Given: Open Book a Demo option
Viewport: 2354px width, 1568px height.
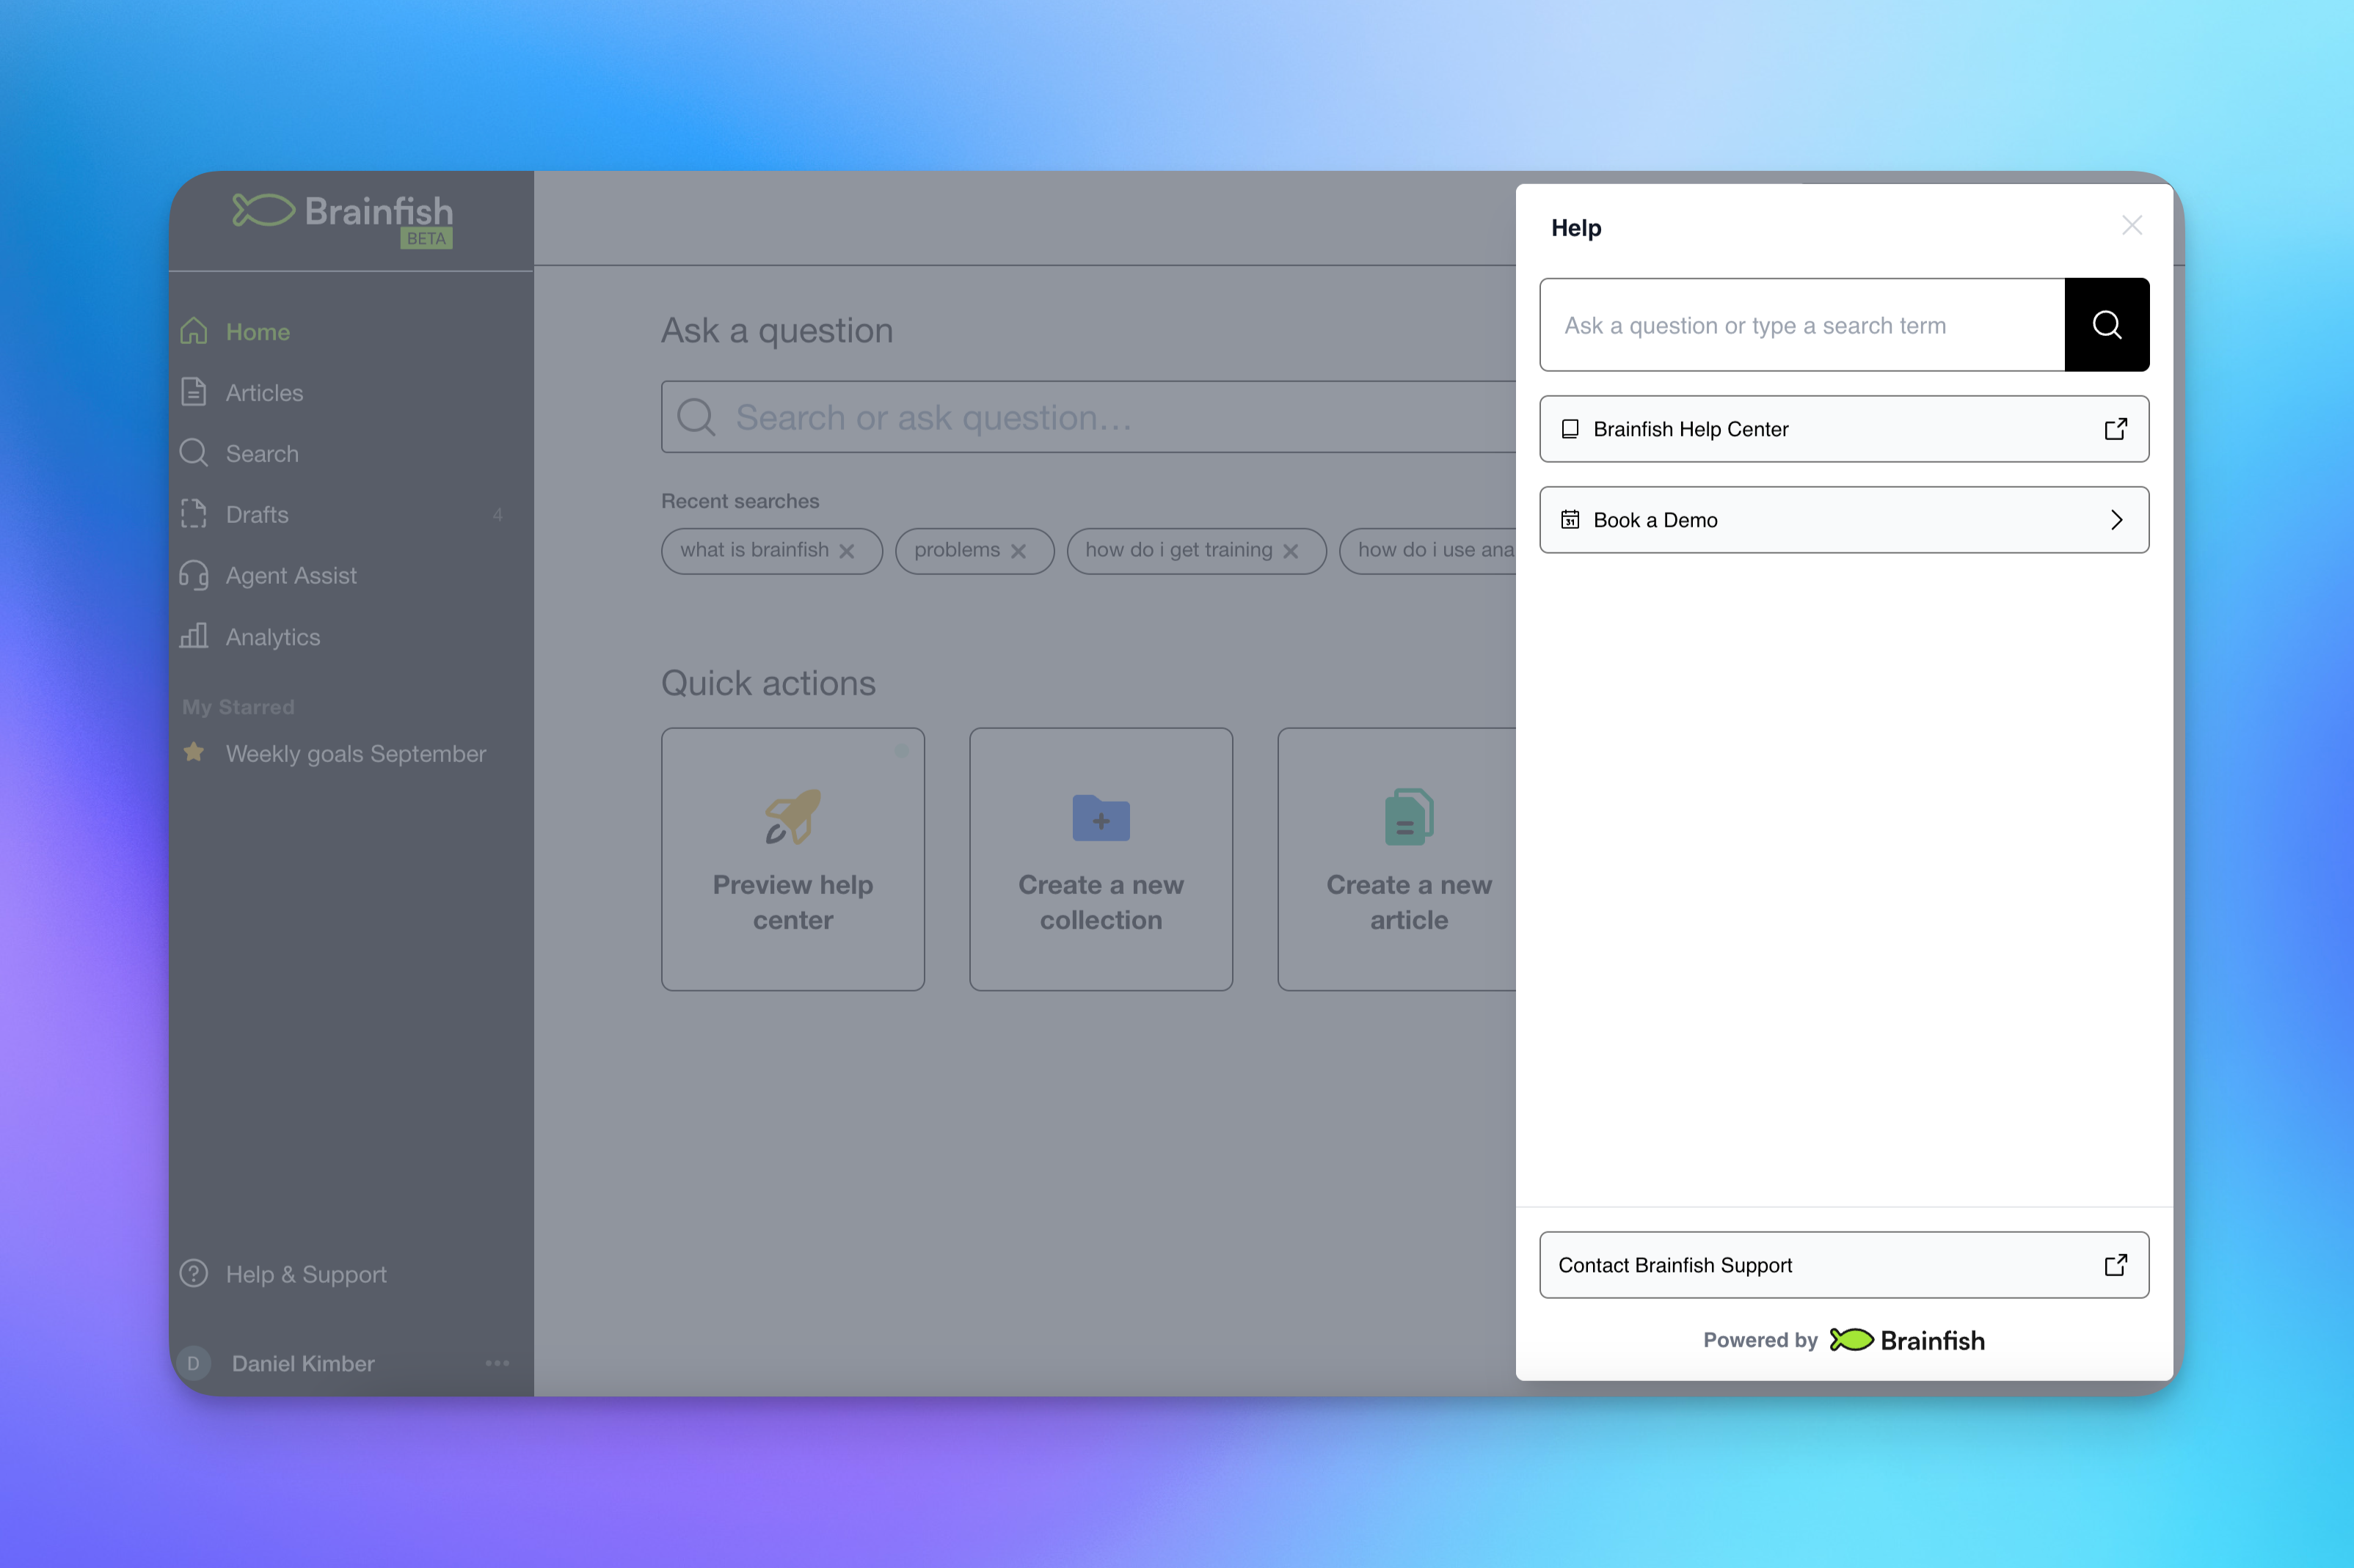Looking at the screenshot, I should click(x=1844, y=520).
